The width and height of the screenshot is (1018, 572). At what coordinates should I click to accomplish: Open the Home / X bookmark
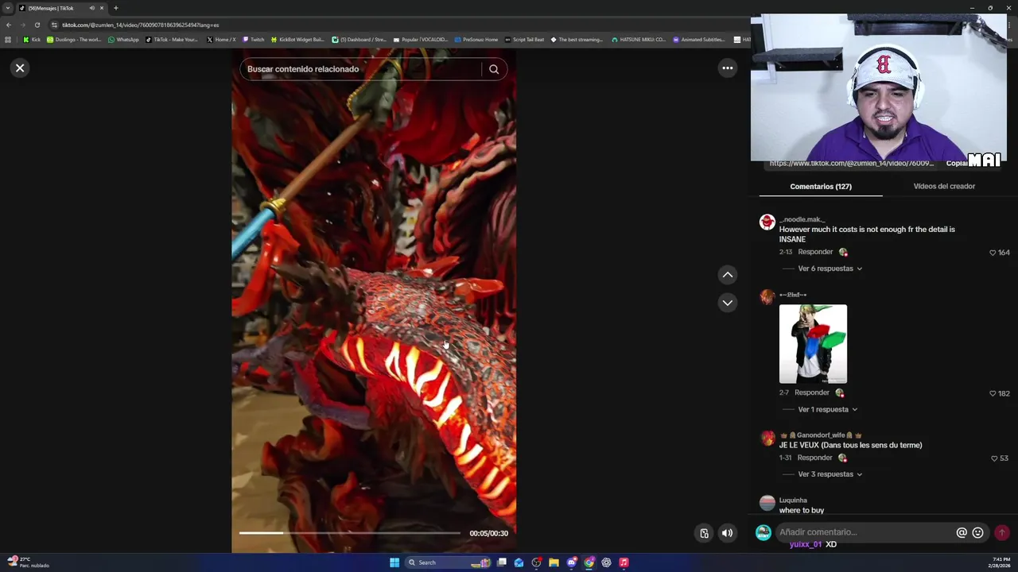coord(221,40)
